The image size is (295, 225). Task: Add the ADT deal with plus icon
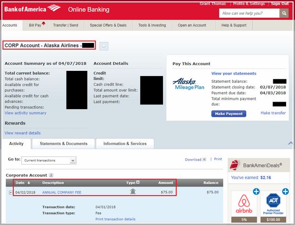click(286, 191)
